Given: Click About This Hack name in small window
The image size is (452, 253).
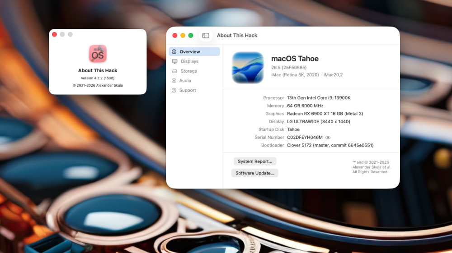Looking at the screenshot, I should point(98,70).
